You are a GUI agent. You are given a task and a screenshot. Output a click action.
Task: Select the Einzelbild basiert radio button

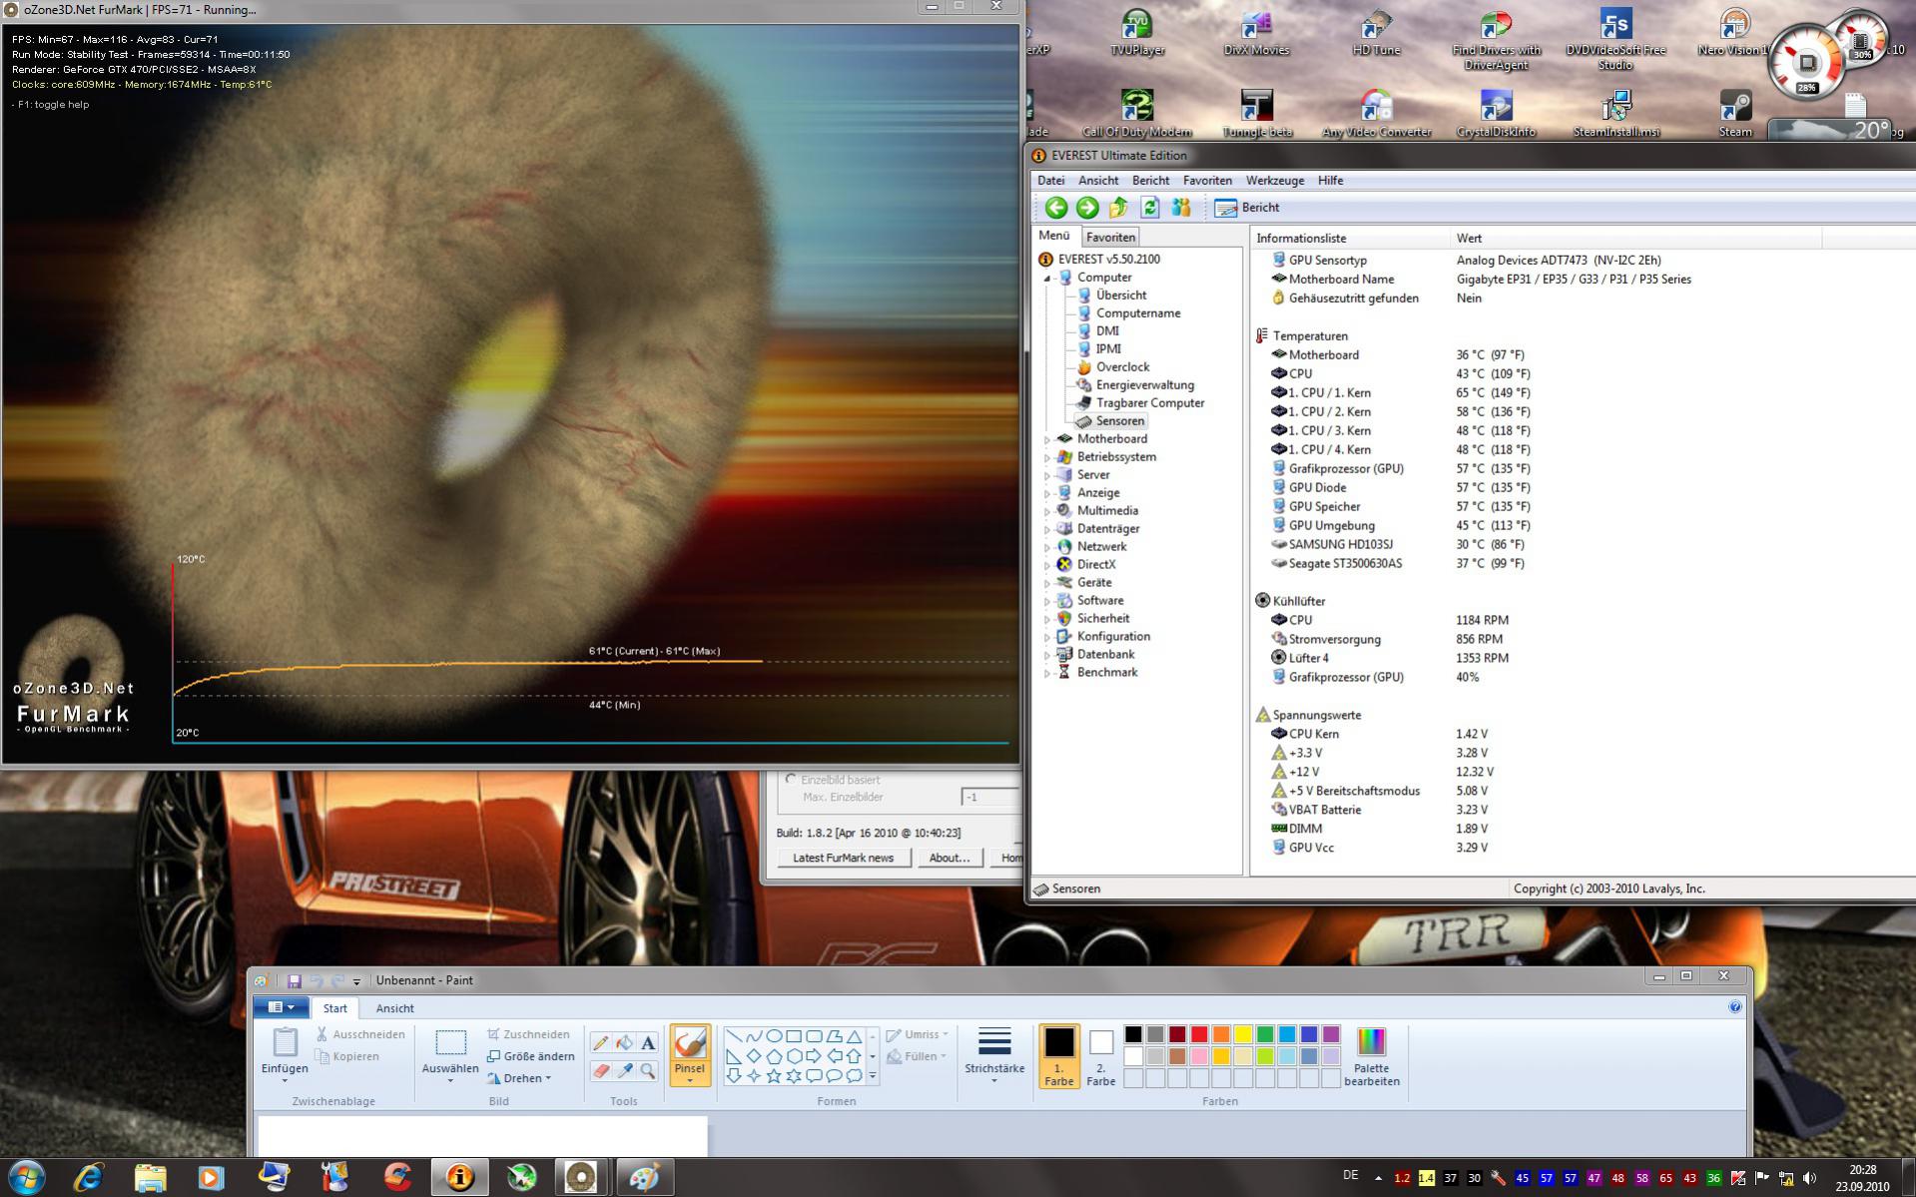[x=791, y=780]
